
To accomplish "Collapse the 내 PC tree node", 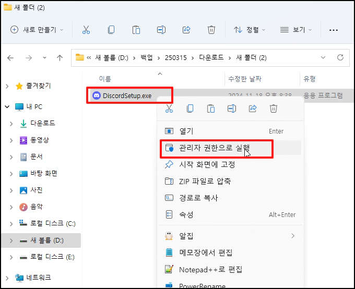I will tap(7, 106).
